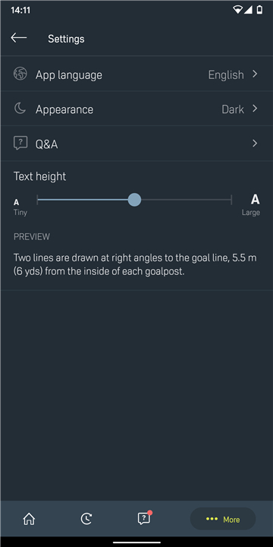Expand Appearance chevron next to Dark
273x547 pixels.
click(255, 109)
